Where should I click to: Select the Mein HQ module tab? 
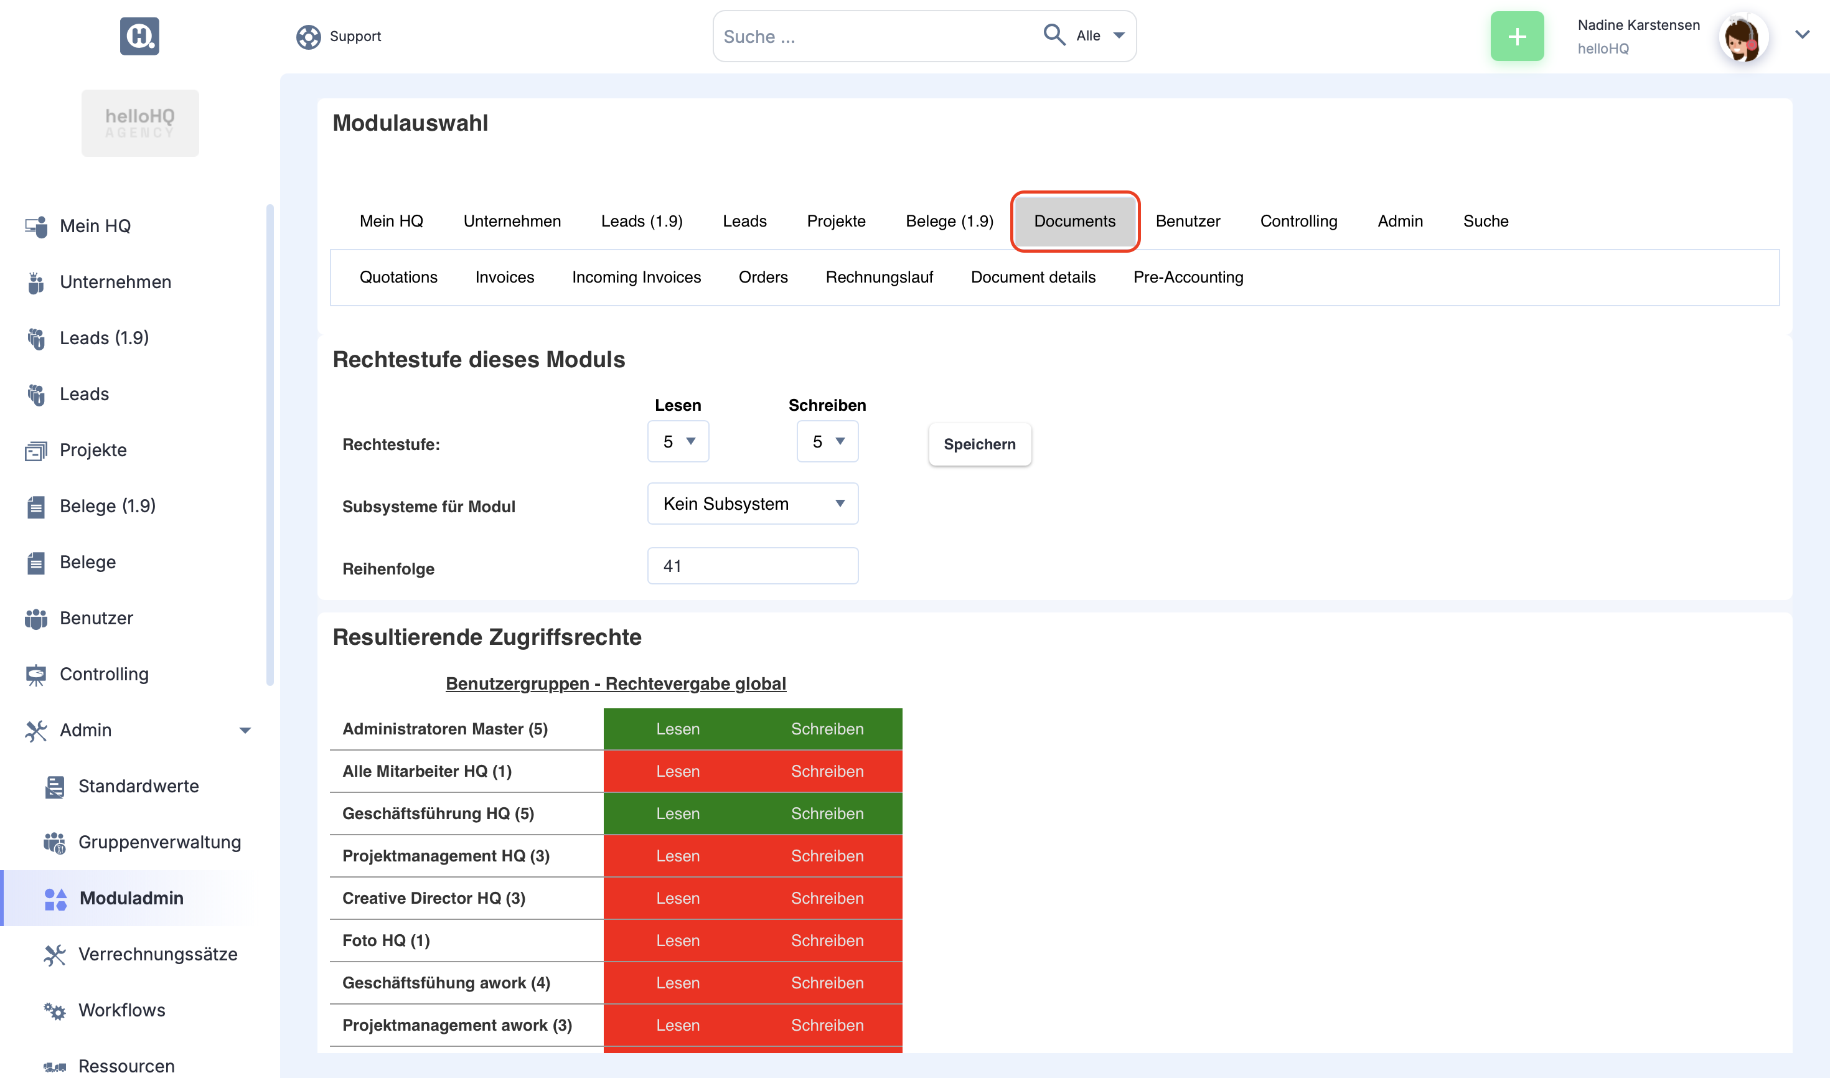point(391,221)
